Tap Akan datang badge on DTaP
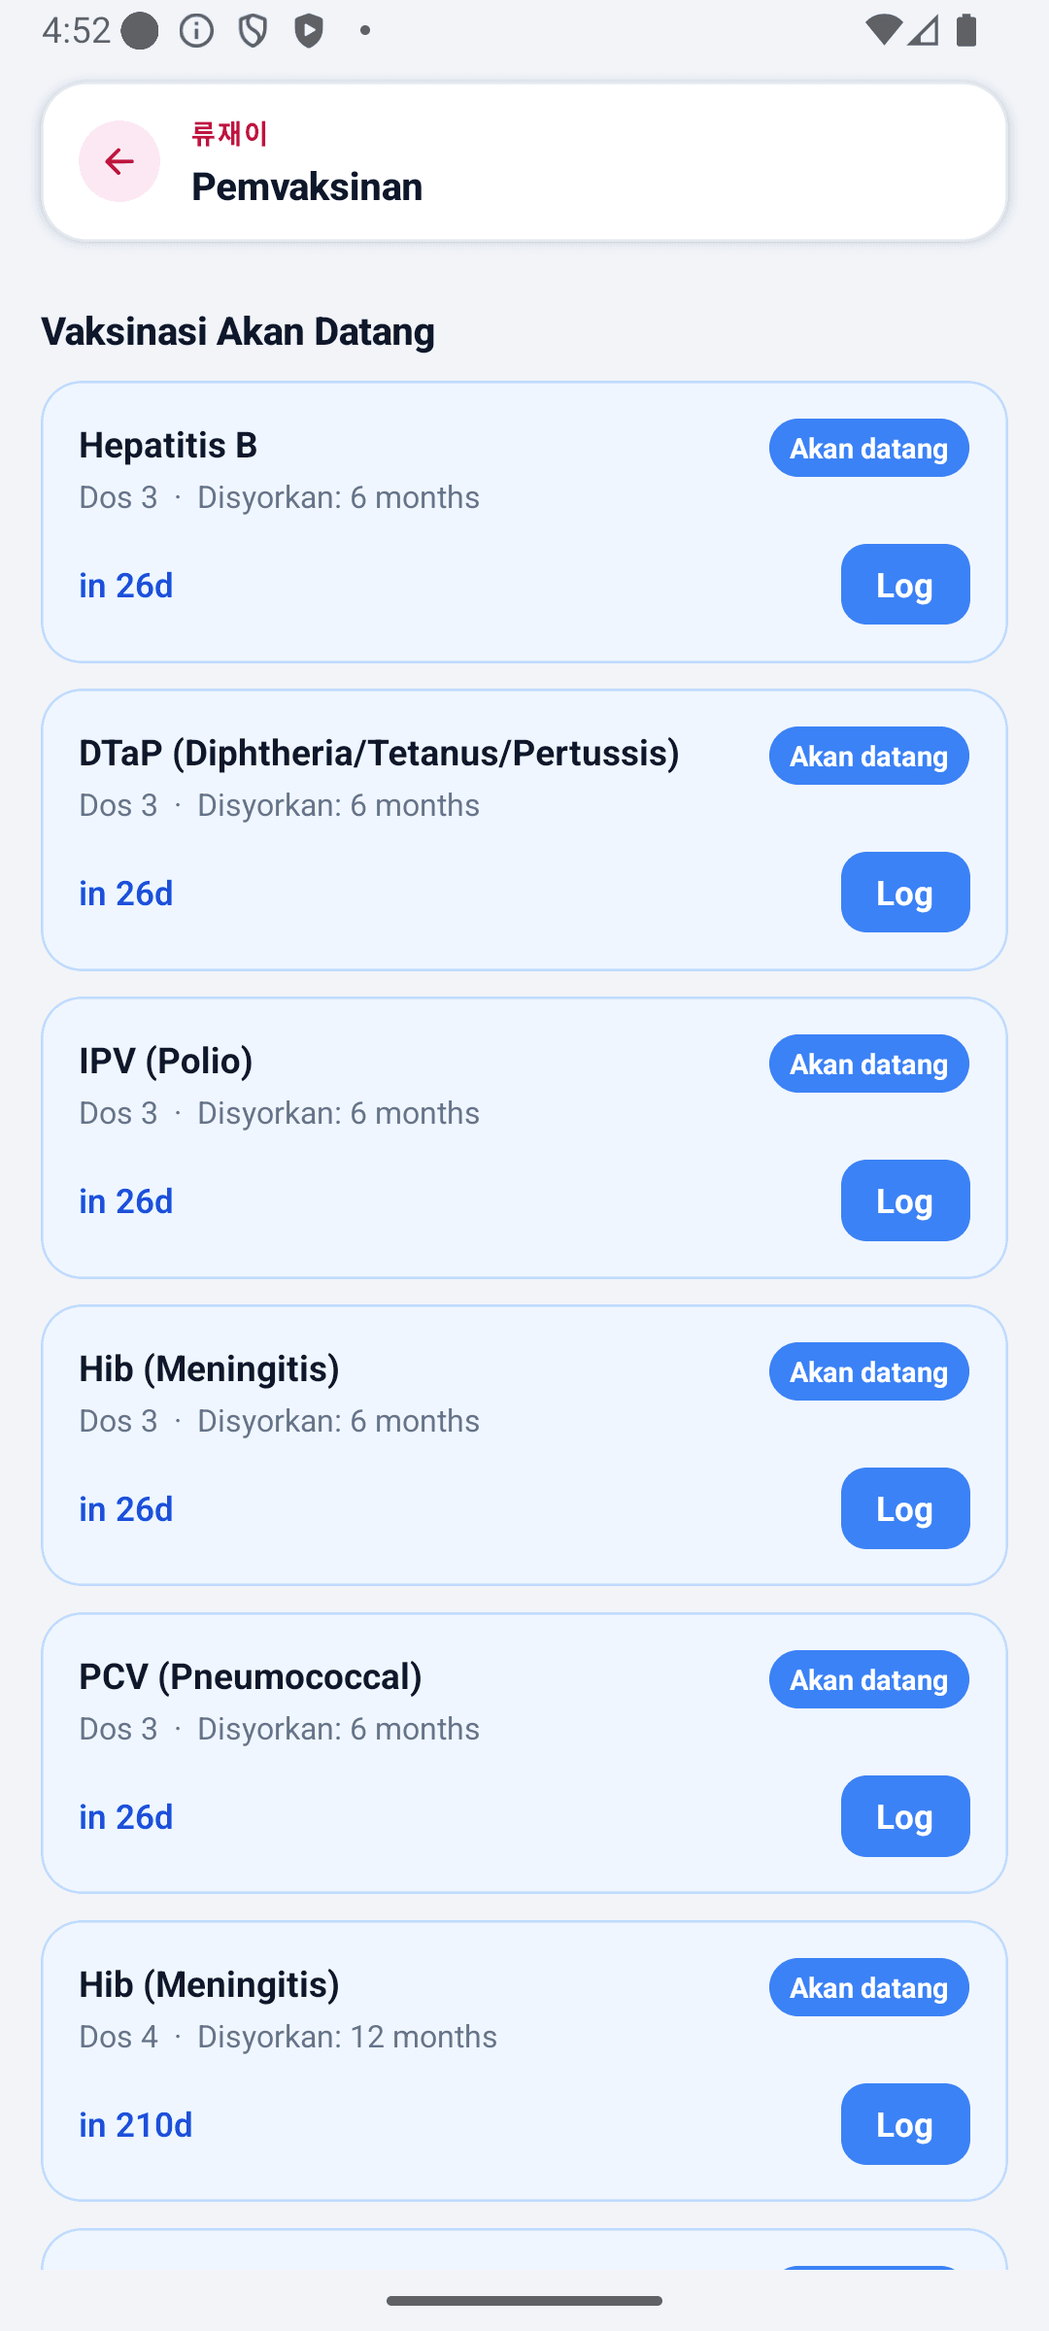Screen dimensions: 1049x2331 (x=869, y=756)
